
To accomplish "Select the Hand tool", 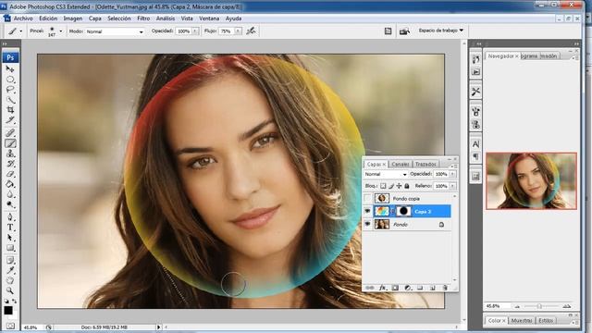I will point(10,280).
